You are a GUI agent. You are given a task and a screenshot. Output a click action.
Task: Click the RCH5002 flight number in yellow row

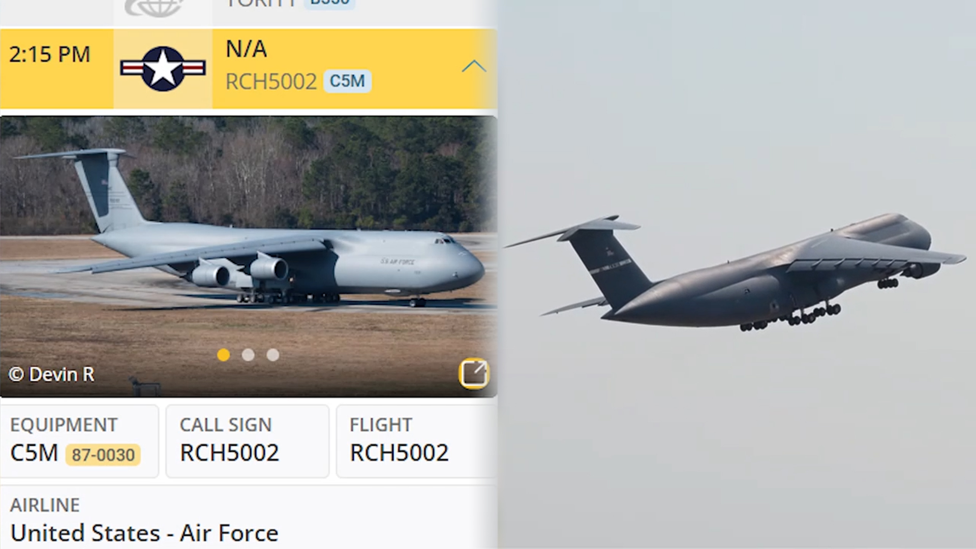271,81
